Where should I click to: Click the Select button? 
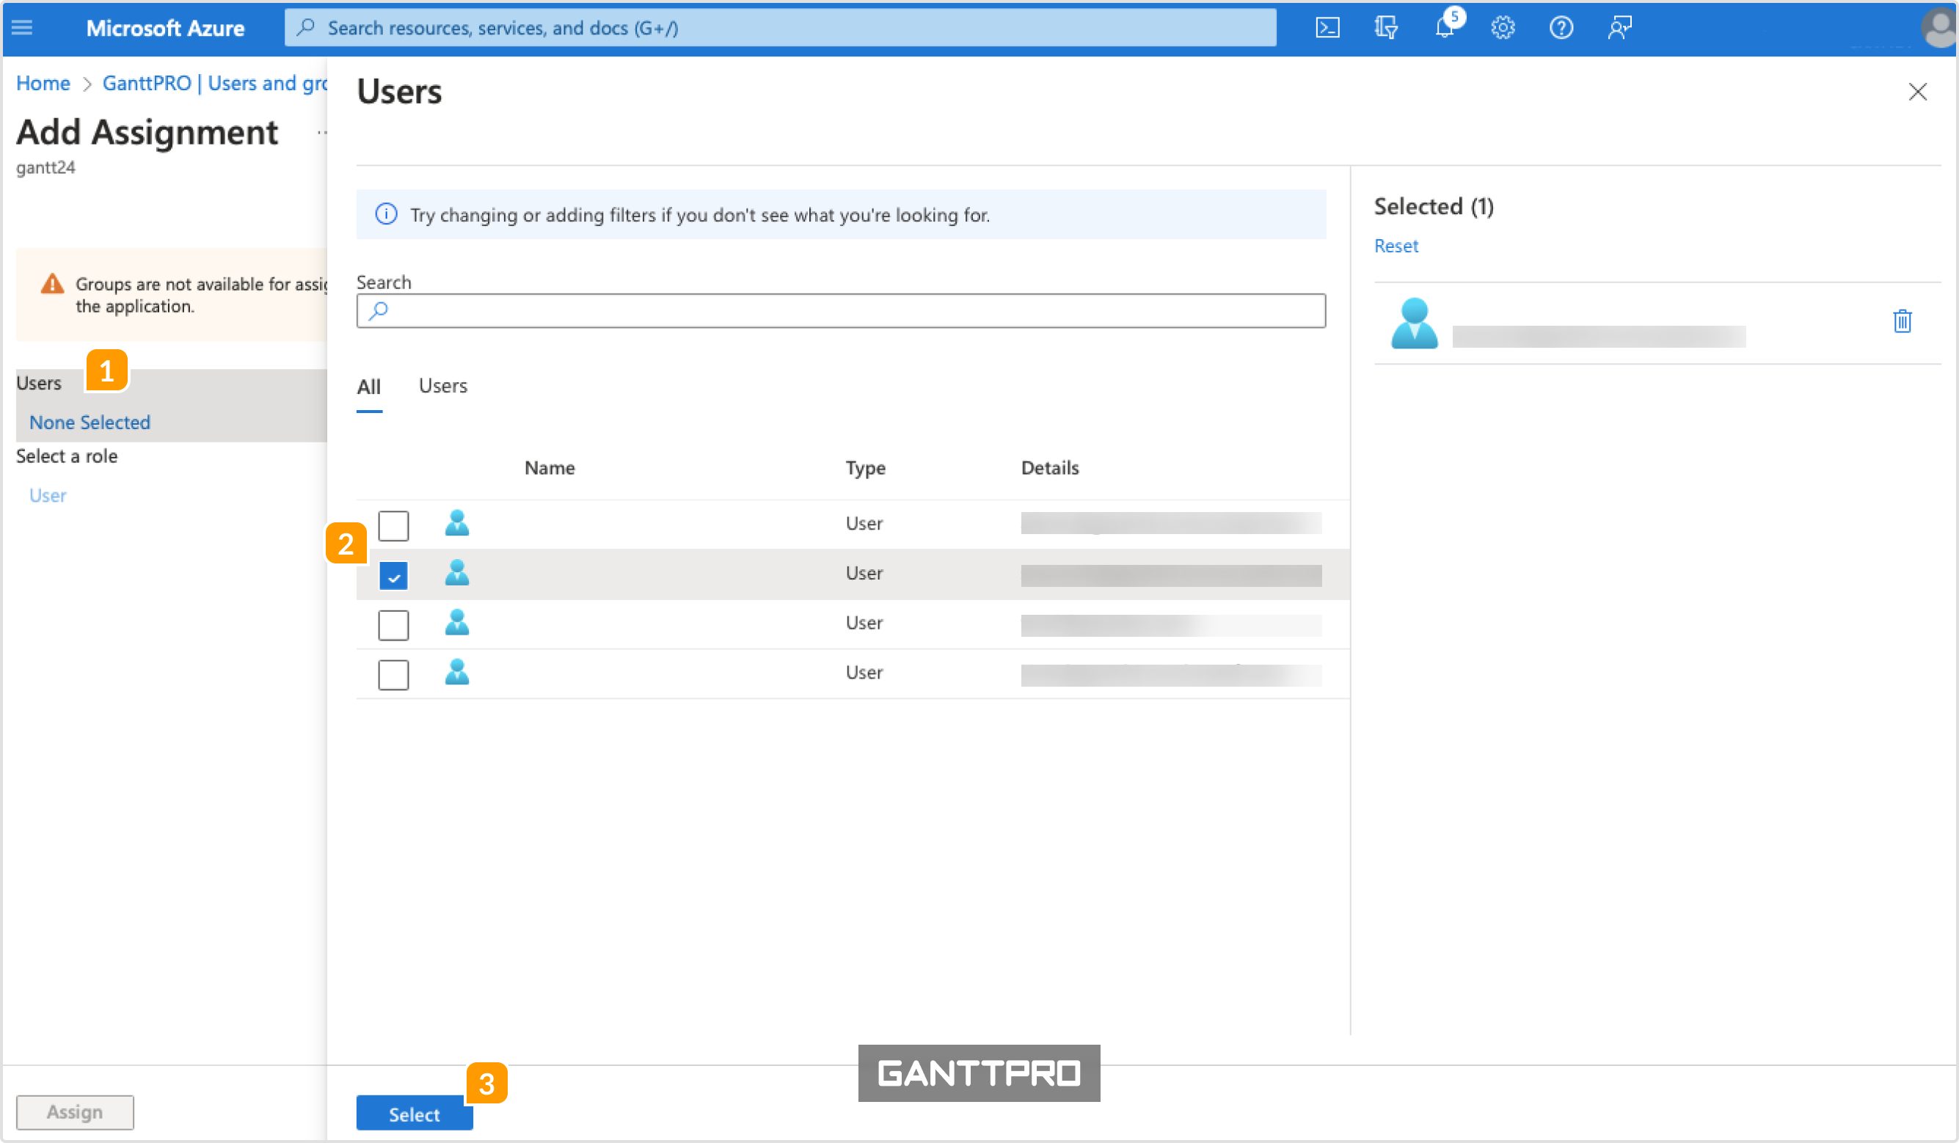415,1114
